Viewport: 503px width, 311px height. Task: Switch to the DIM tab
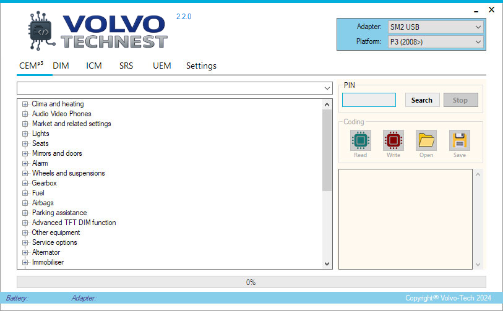tap(61, 66)
